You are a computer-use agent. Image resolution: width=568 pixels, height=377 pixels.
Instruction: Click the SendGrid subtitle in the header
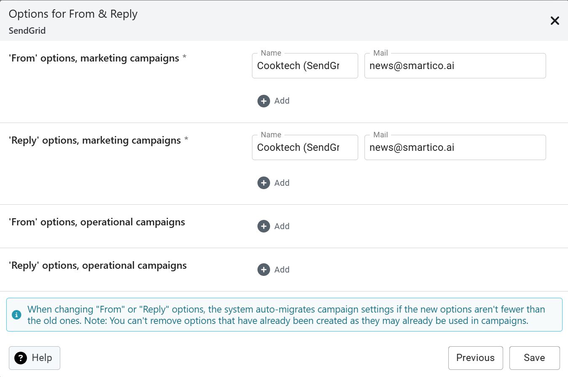27,31
